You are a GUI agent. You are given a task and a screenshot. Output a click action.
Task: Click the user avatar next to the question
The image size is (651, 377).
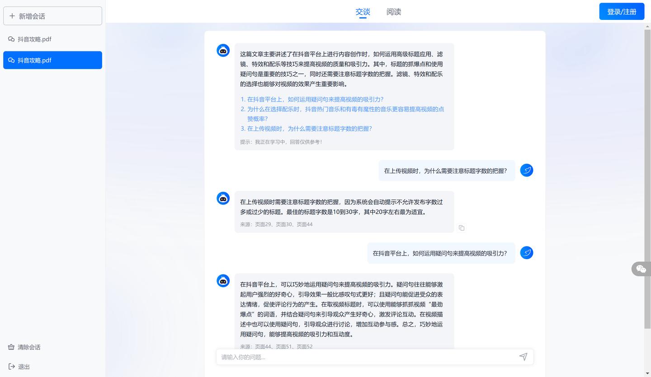tap(527, 170)
